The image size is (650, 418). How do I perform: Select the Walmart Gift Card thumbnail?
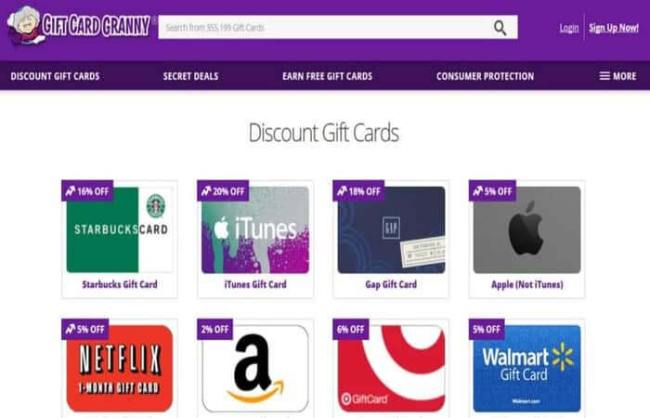click(526, 368)
